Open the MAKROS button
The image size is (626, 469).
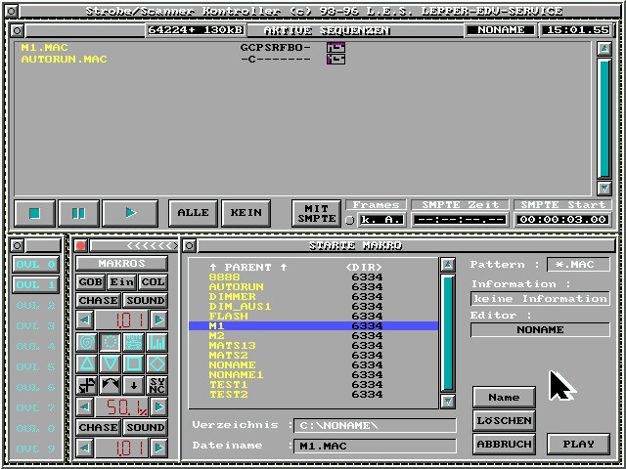pyautogui.click(x=121, y=264)
